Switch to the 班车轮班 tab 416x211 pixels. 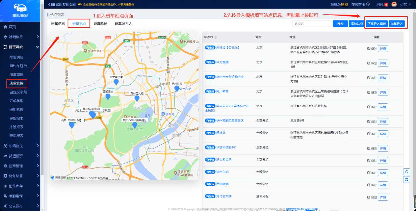click(100, 24)
